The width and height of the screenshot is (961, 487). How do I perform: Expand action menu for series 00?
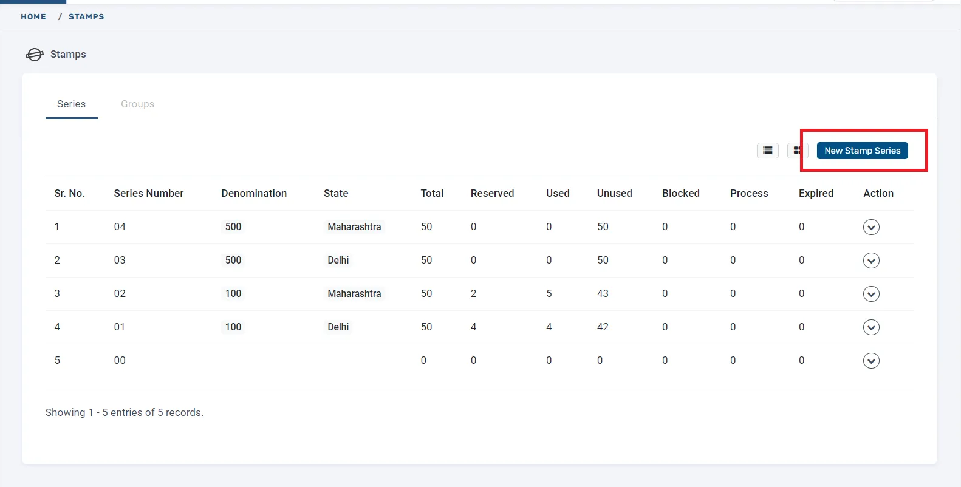pyautogui.click(x=871, y=361)
